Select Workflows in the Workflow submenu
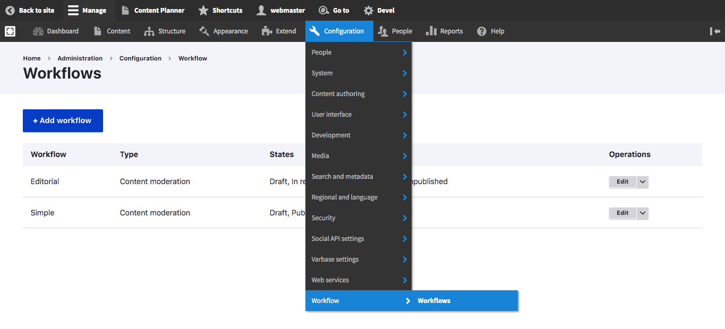Image resolution: width=725 pixels, height=329 pixels. pos(434,301)
